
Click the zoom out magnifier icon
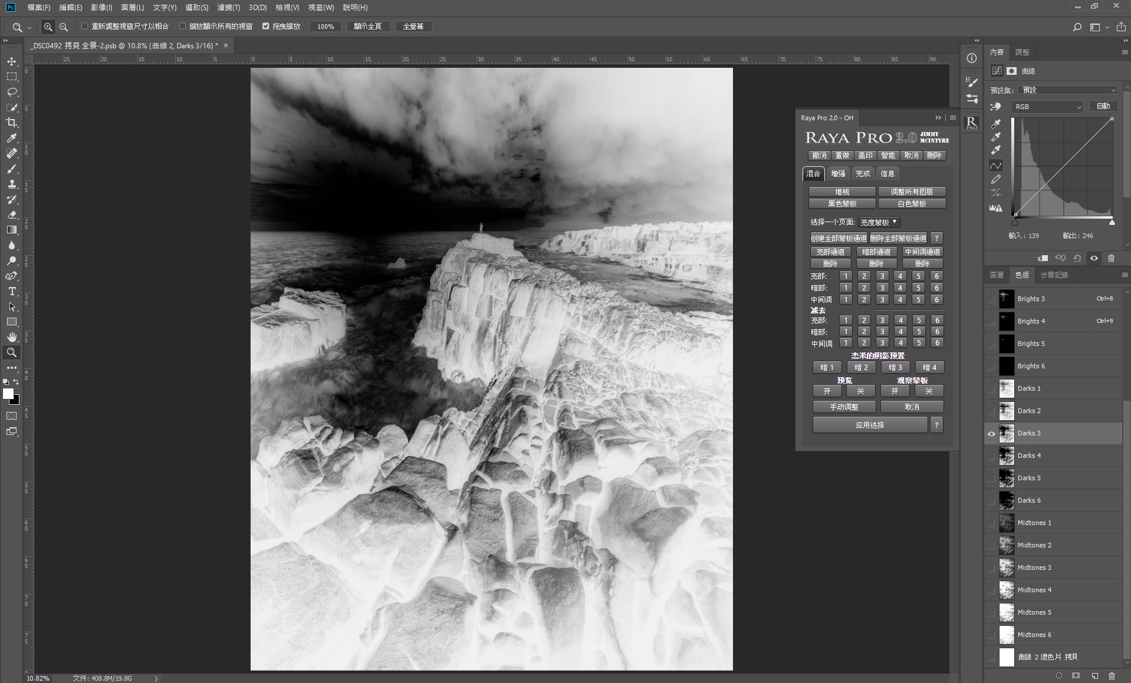64,27
